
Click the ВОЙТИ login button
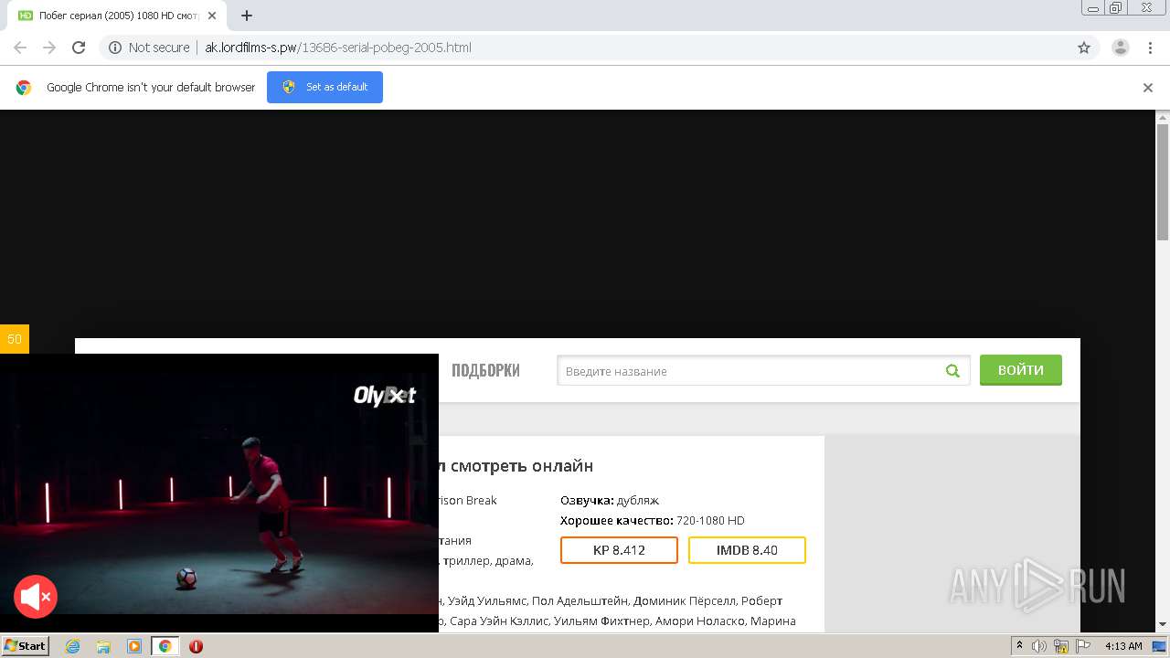(x=1021, y=370)
